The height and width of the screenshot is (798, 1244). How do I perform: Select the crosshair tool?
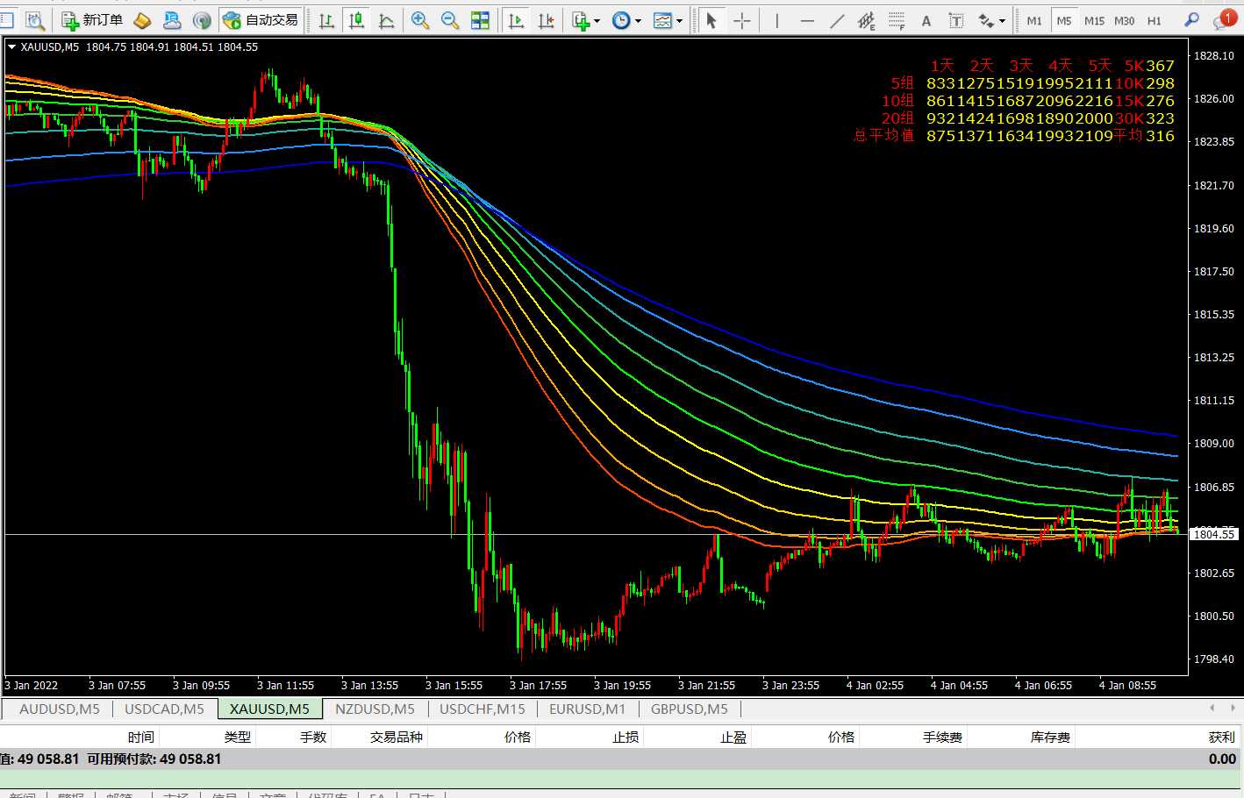pos(742,20)
